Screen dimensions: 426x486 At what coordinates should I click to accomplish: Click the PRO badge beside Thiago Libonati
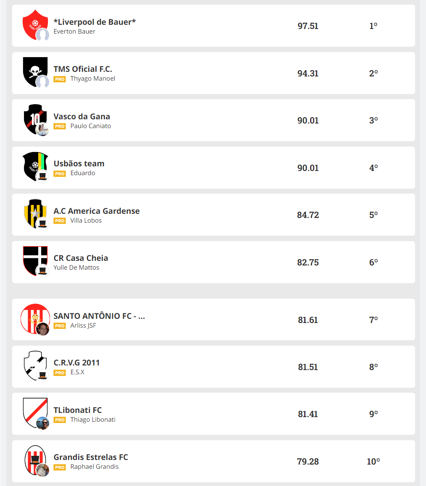coord(60,420)
